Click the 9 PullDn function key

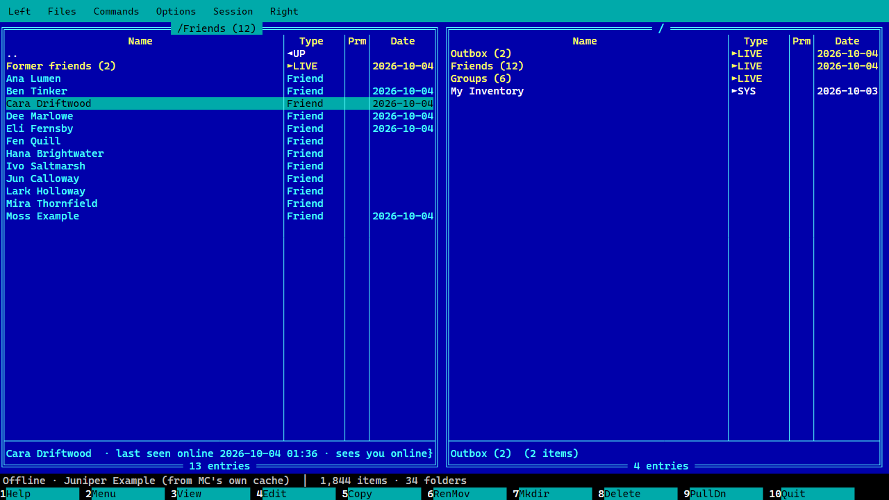[723, 494]
